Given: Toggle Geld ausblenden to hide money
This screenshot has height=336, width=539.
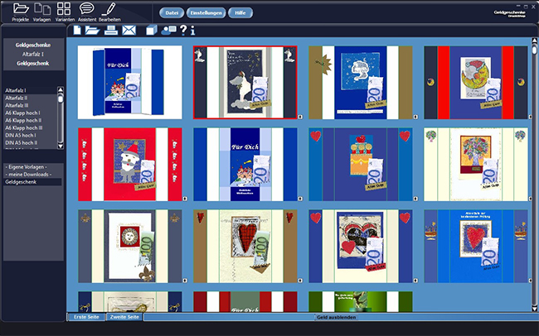Looking at the screenshot, I should pyautogui.click(x=335, y=317).
